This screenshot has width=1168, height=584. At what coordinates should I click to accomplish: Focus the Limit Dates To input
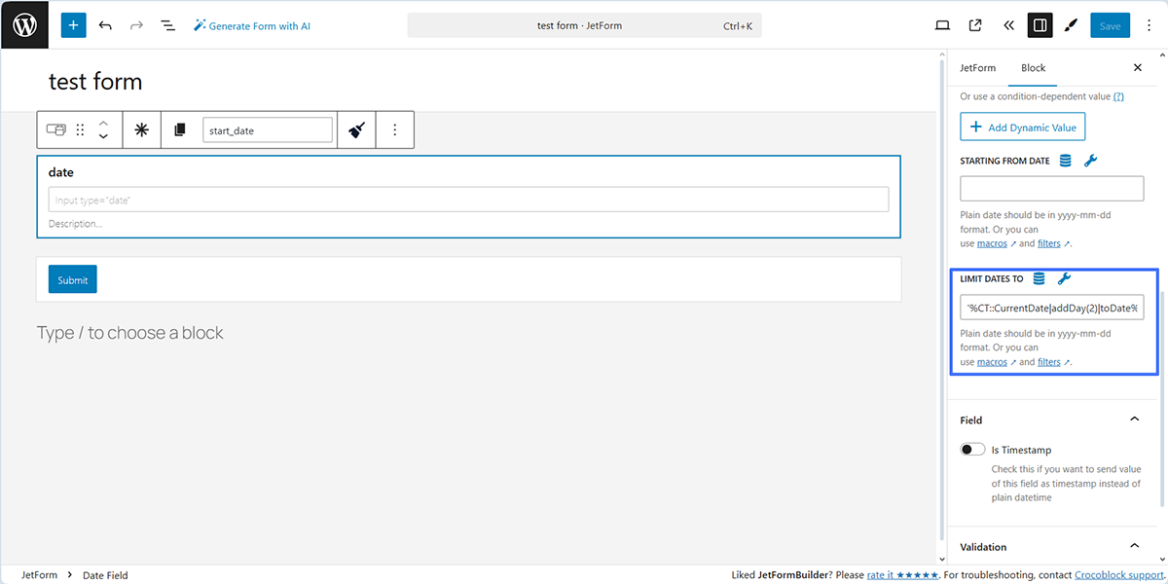pyautogui.click(x=1051, y=308)
